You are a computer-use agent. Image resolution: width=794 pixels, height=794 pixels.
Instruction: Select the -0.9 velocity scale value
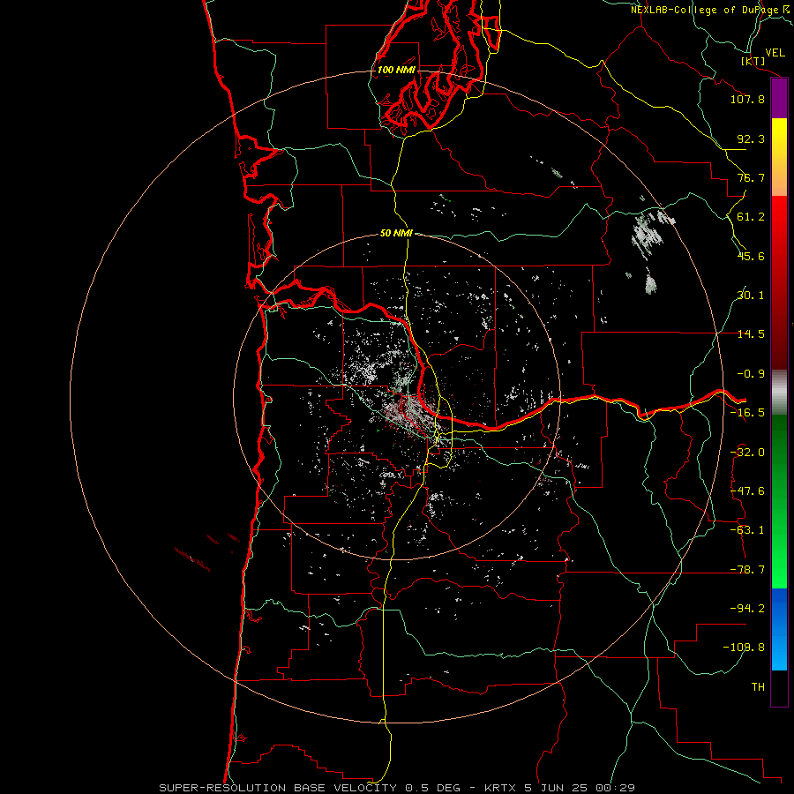[x=751, y=374]
